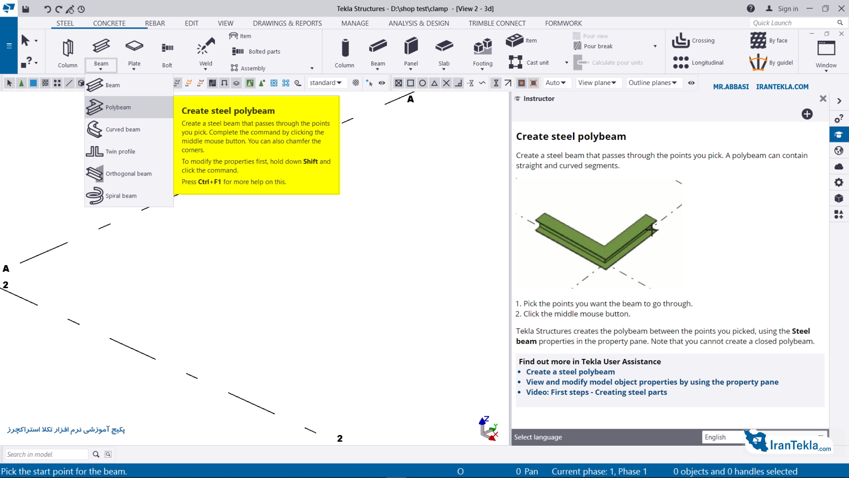Toggle snap to midpoints triangle
Image resolution: width=849 pixels, height=478 pixels.
pos(434,83)
